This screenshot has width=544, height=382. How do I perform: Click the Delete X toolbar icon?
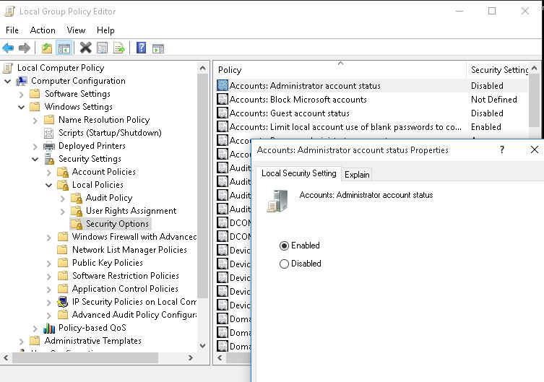[85, 48]
